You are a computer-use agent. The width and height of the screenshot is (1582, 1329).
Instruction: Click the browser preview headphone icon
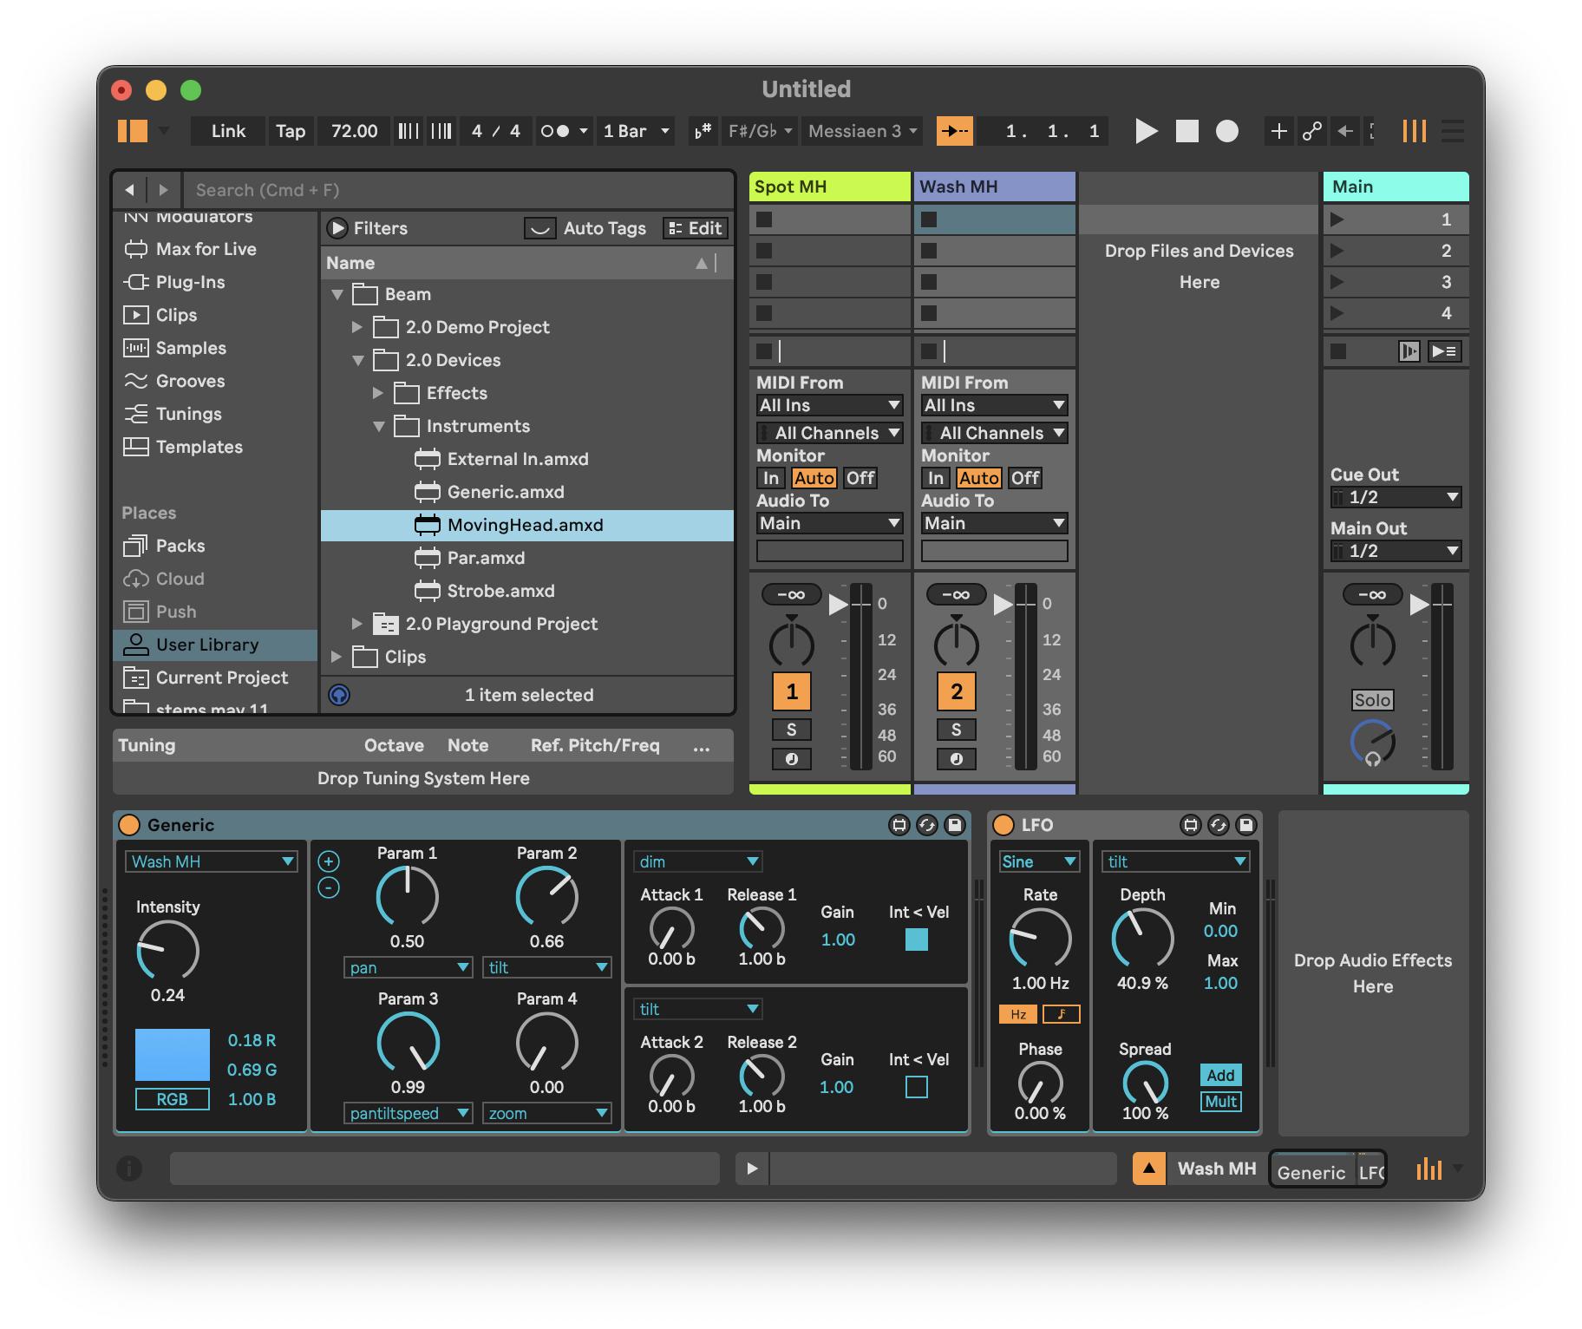point(339,695)
